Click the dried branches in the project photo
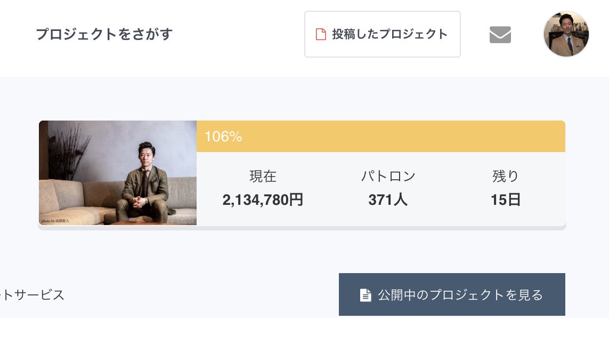 [x=67, y=149]
